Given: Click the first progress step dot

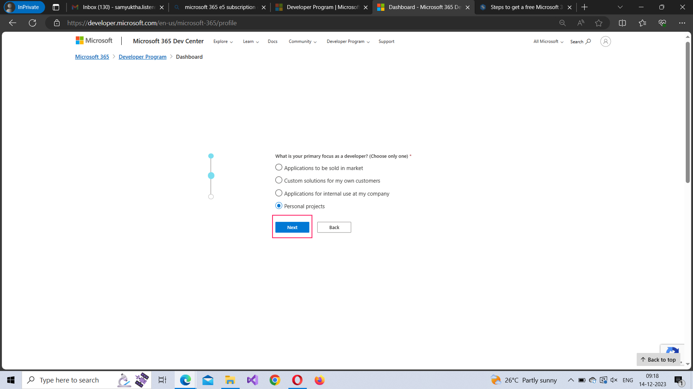Looking at the screenshot, I should click(211, 156).
